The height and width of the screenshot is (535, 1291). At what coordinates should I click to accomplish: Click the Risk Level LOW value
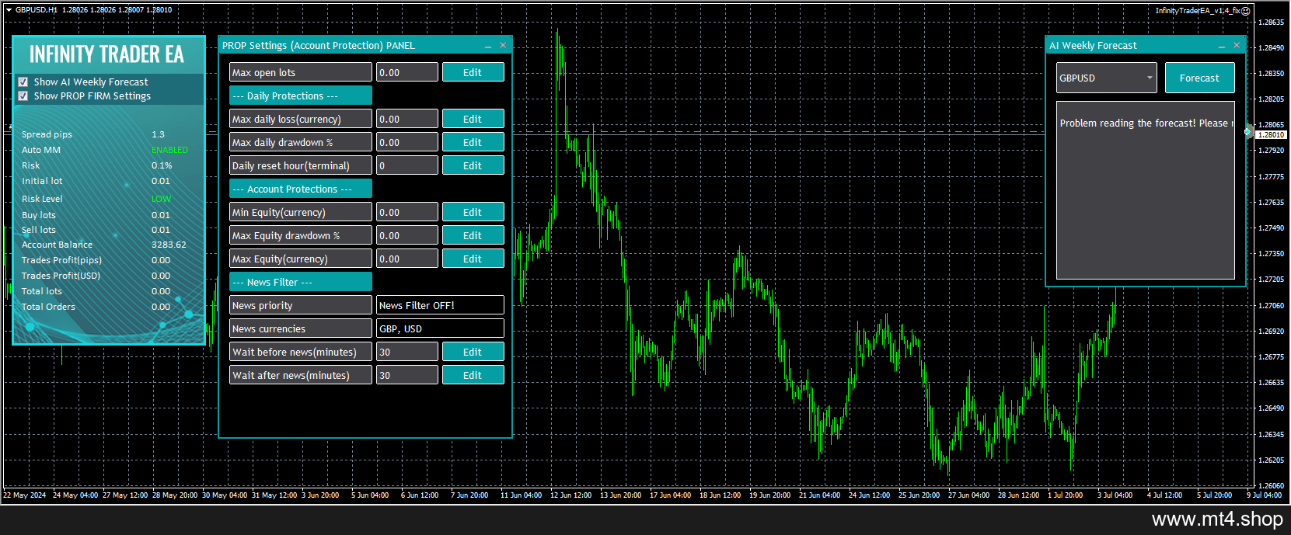(x=161, y=199)
